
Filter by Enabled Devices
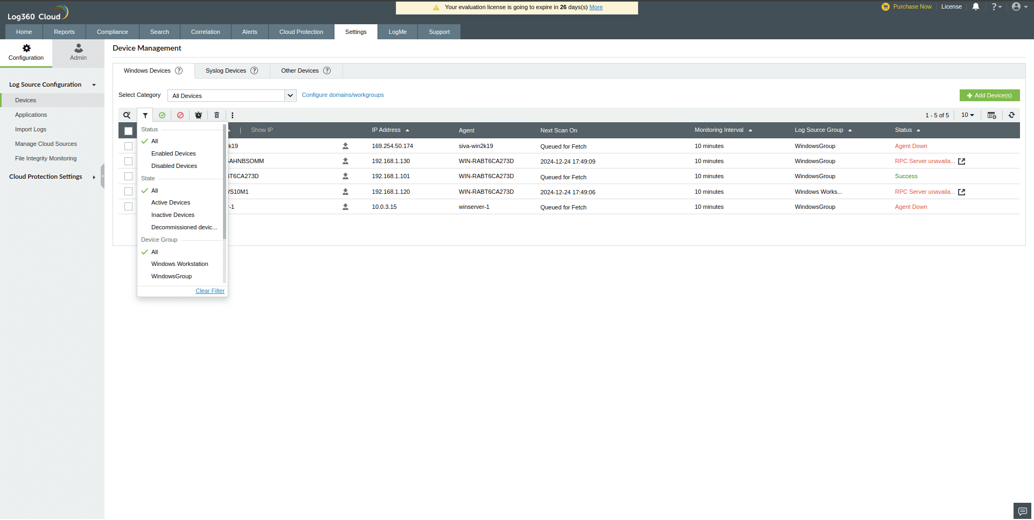click(x=173, y=154)
